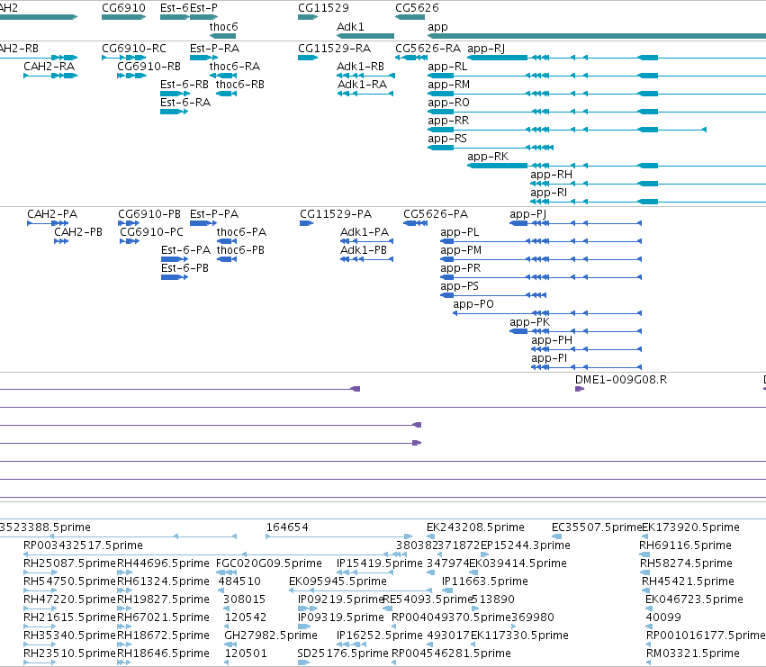This screenshot has height=667, width=766.
Task: Click protein CAH2-PB
Action: pos(78,232)
